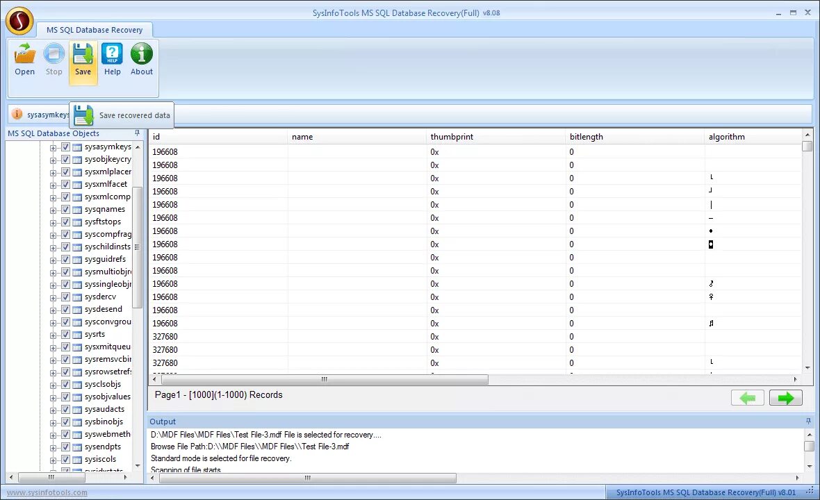Go to next page with green arrow
Screen dimensions: 820x500
coord(785,398)
